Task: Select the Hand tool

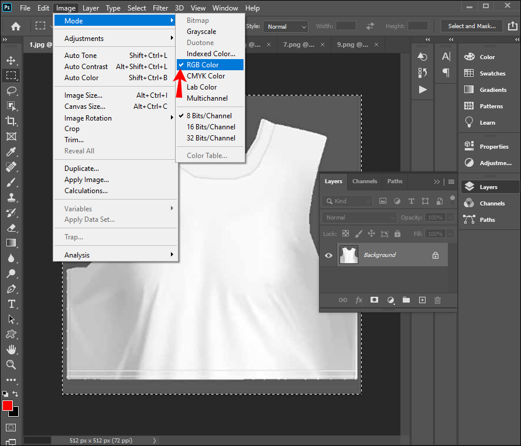Action: 11,349
